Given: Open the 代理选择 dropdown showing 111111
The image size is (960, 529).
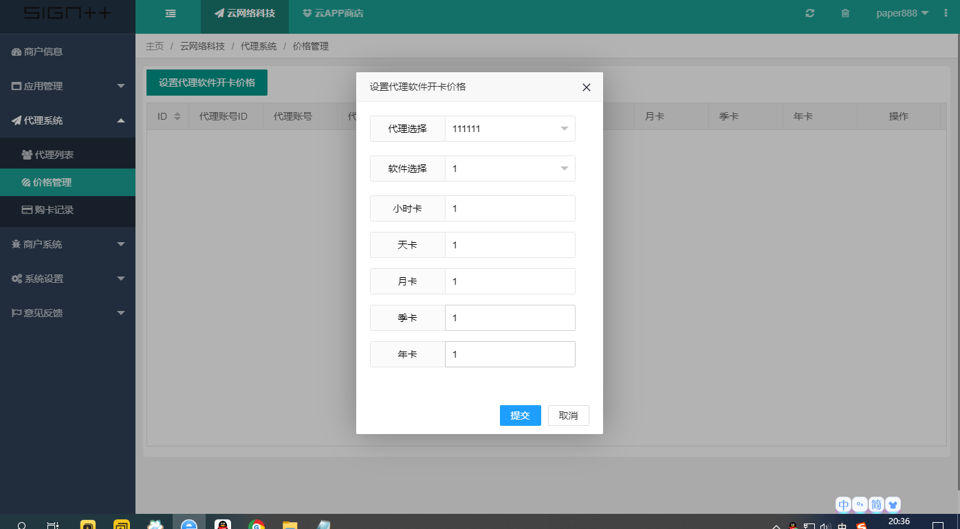Looking at the screenshot, I should click(x=510, y=129).
